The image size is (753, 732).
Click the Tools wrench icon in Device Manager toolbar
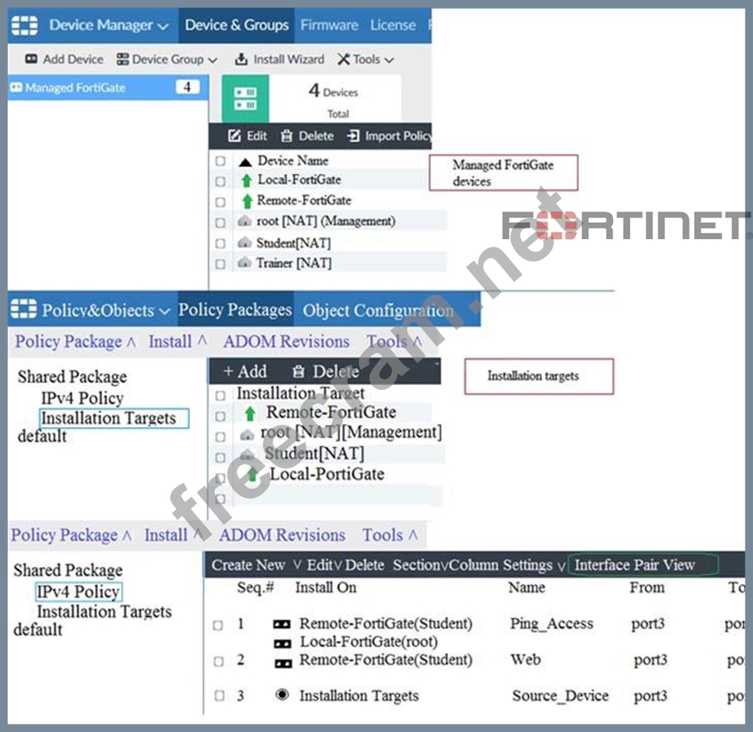coord(344,59)
